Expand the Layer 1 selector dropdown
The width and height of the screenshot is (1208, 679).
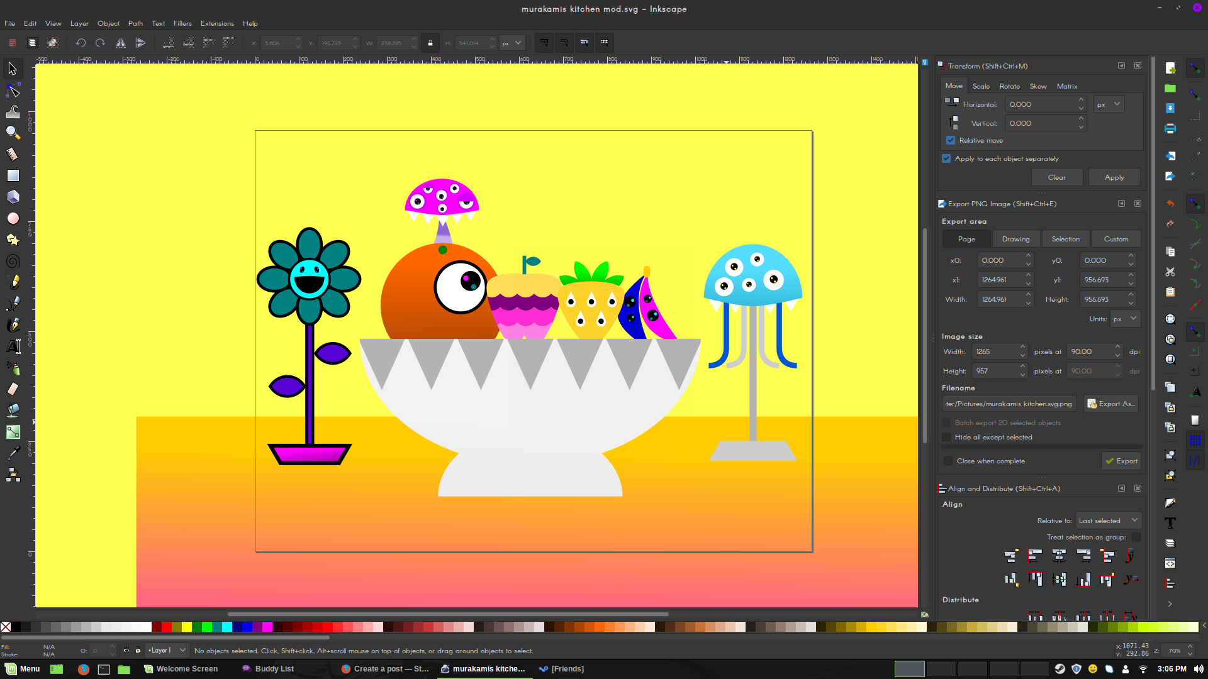coord(167,650)
